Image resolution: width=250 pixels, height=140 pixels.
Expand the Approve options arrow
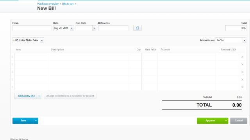[226, 121]
